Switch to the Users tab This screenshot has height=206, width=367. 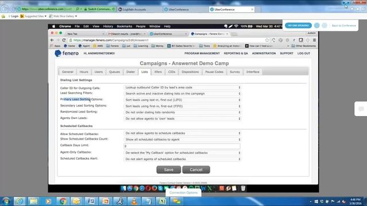(99, 72)
